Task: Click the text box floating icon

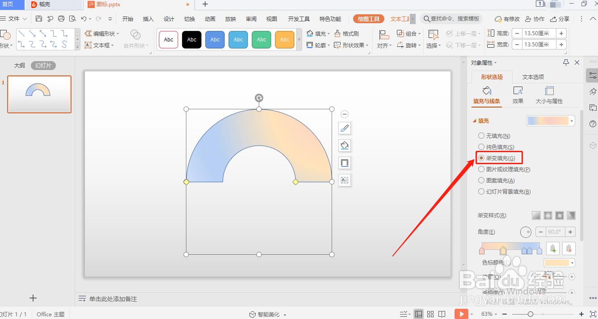Action: coord(345,180)
